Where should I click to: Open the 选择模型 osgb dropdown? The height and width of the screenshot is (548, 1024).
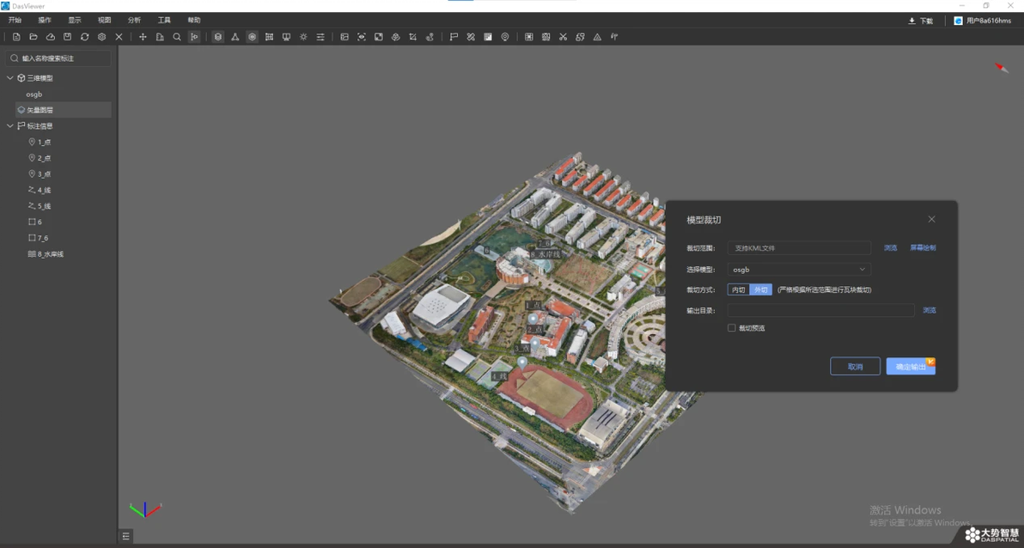[x=799, y=270]
